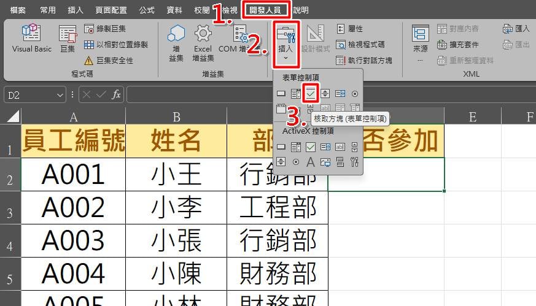
Task: Insert form control combo box
Action: 296,94
